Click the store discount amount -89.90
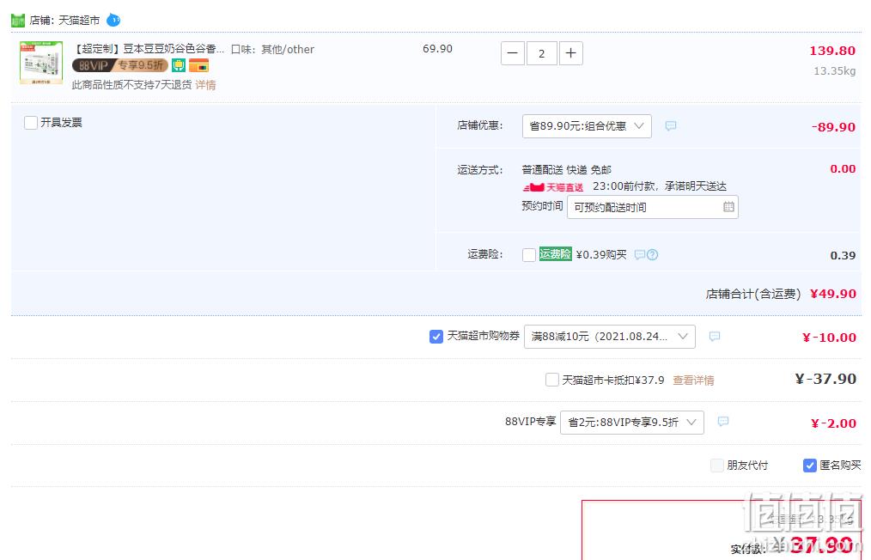The height and width of the screenshot is (560, 871). 833,127
